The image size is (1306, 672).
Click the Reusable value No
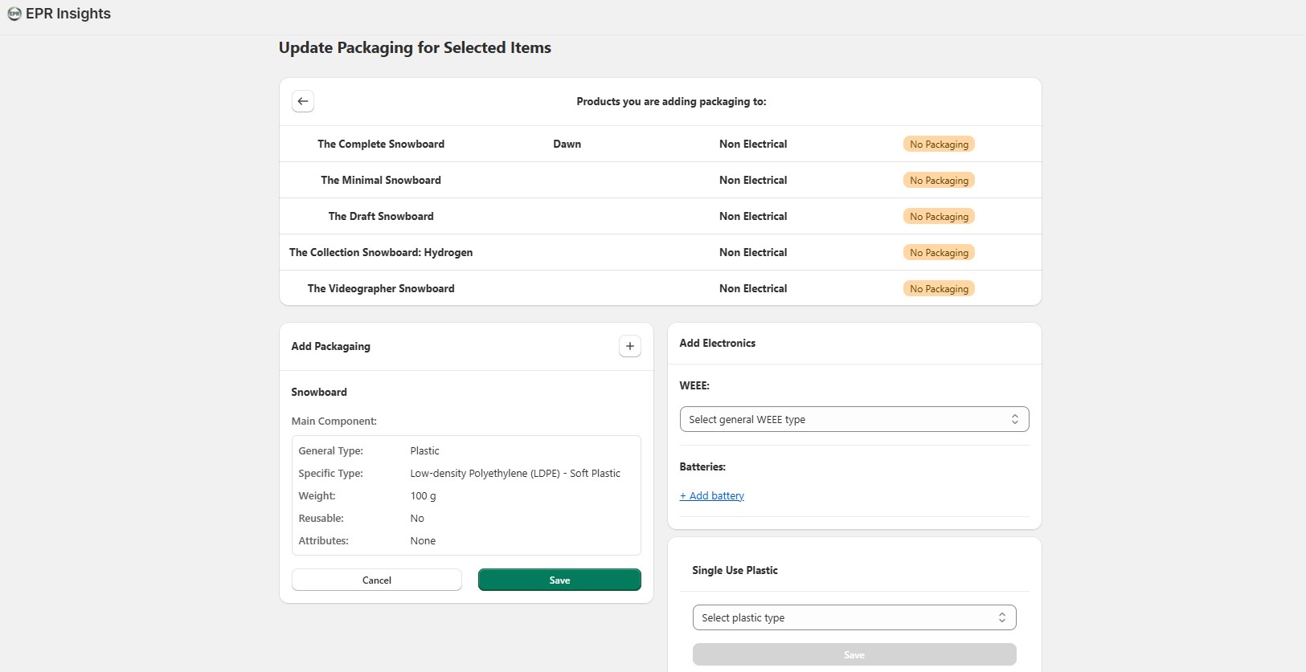pyautogui.click(x=417, y=518)
